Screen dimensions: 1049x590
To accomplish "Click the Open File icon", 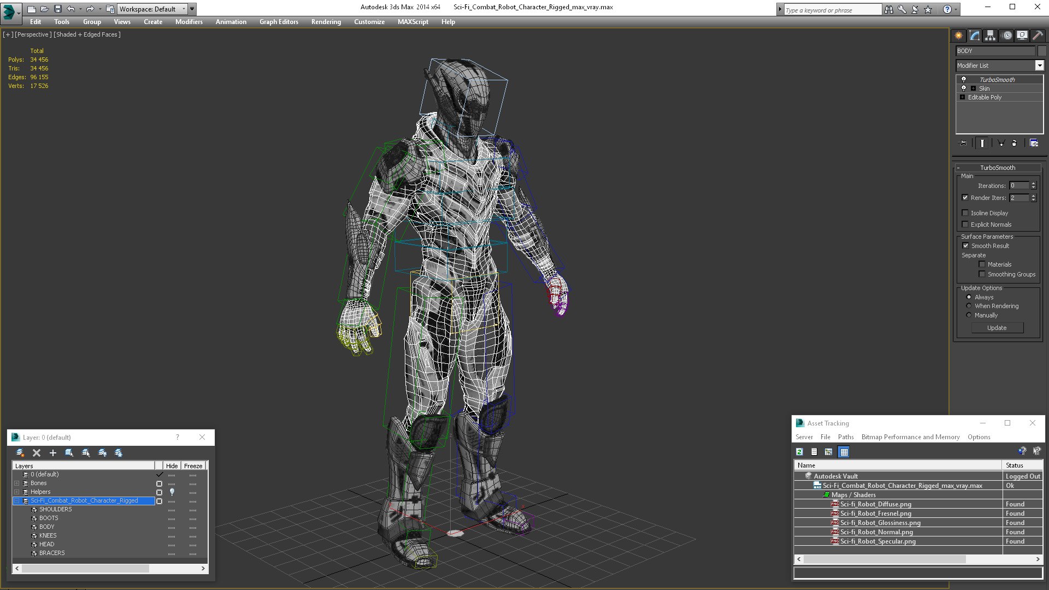I will pyautogui.click(x=45, y=9).
